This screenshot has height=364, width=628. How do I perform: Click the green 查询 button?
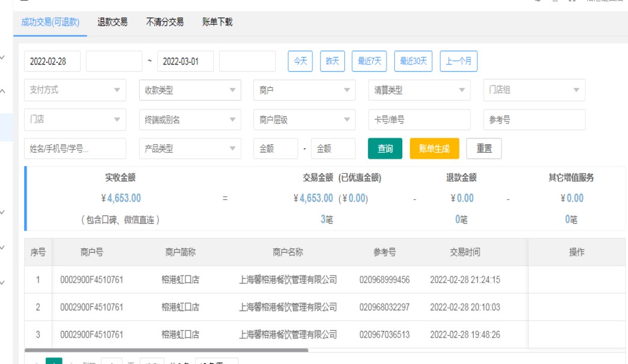[x=385, y=149]
